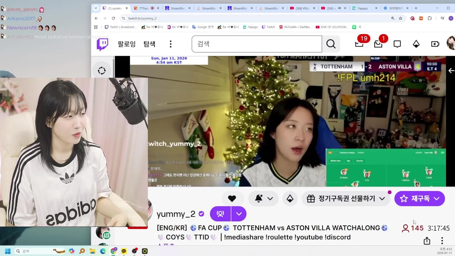Click the Twitch 검색 search field
This screenshot has height=256, width=455.
click(x=257, y=44)
